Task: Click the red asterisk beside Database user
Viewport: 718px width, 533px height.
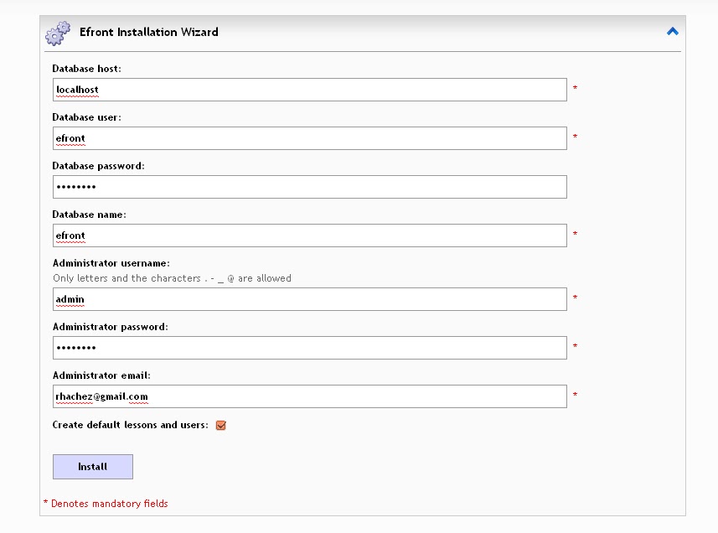Action: coord(575,136)
